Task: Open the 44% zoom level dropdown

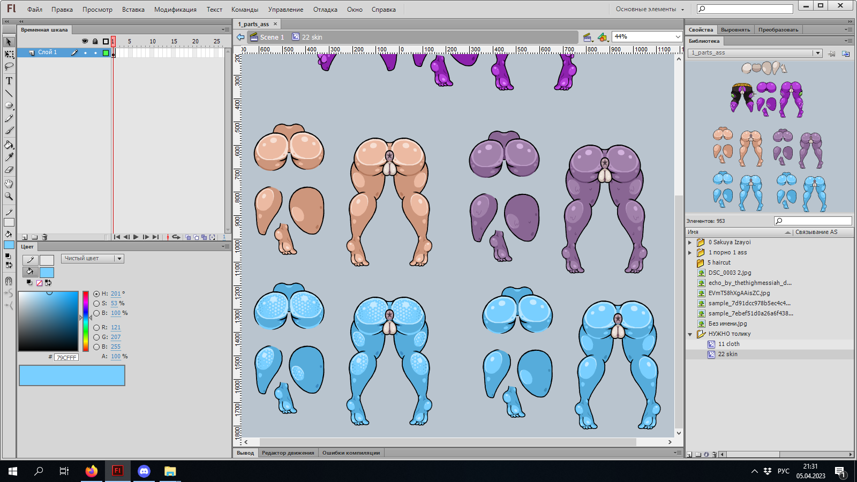Action: click(646, 37)
